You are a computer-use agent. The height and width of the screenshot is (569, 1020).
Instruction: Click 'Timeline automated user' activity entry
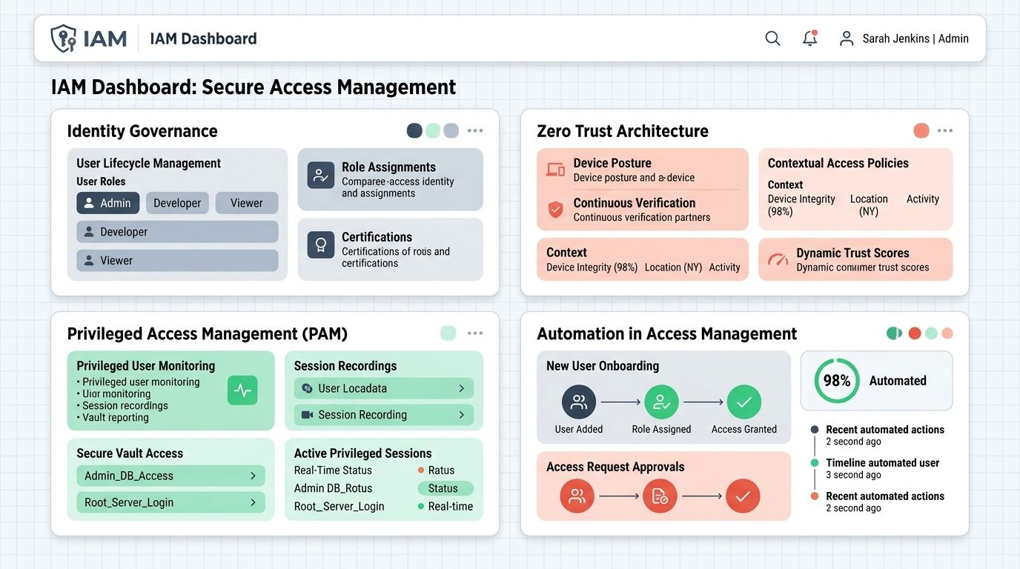click(882, 468)
